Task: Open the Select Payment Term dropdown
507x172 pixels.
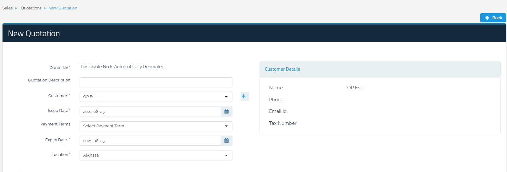Action: [156, 126]
